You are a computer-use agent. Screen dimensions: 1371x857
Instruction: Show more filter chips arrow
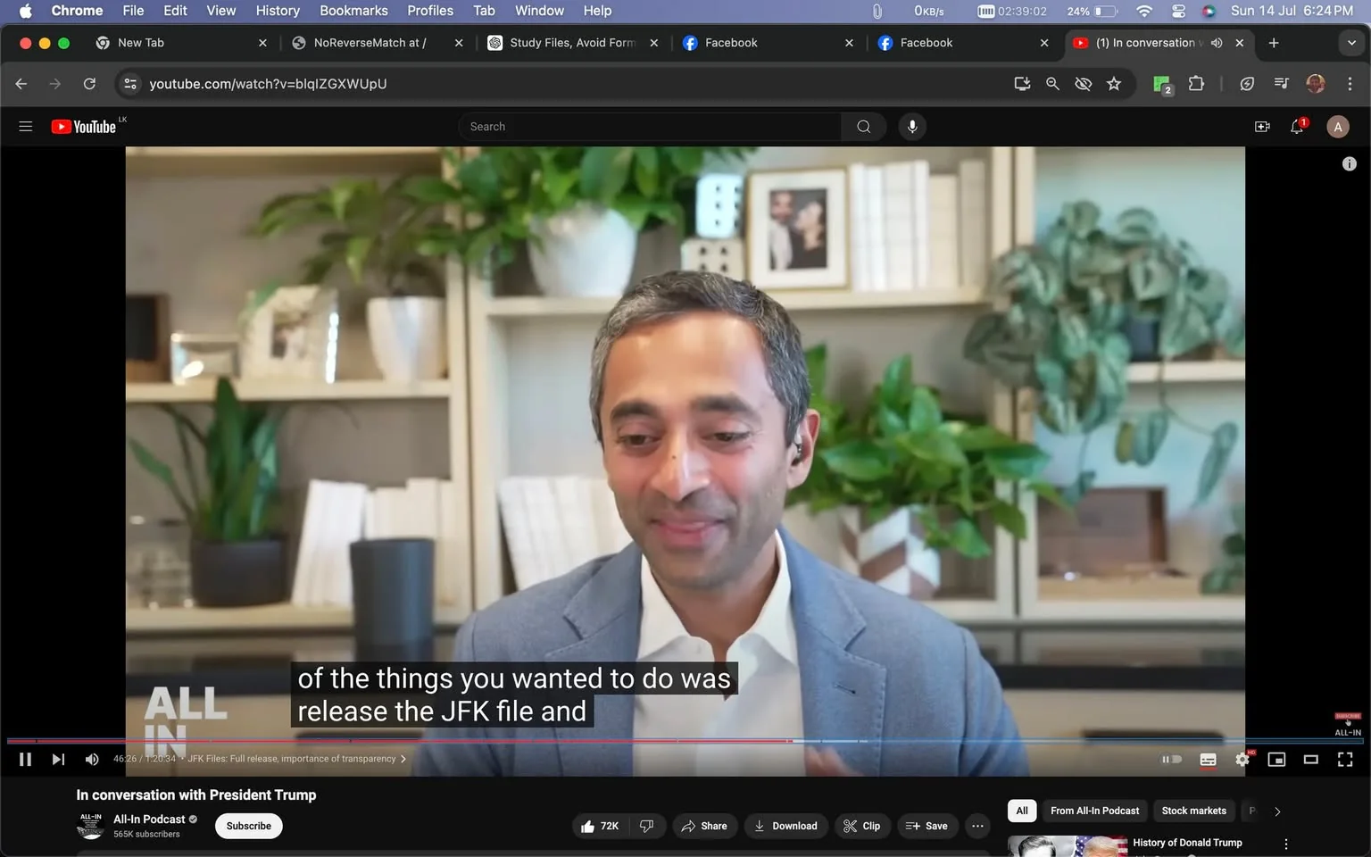tap(1277, 811)
